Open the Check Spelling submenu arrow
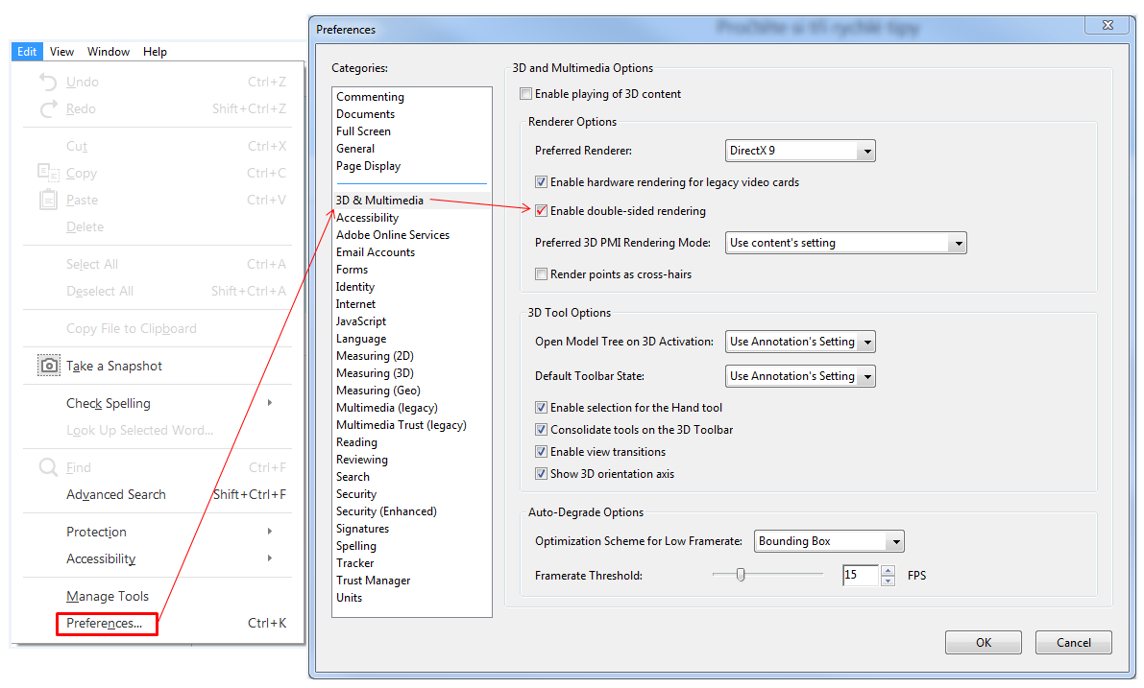The width and height of the screenshot is (1144, 688). (x=270, y=403)
